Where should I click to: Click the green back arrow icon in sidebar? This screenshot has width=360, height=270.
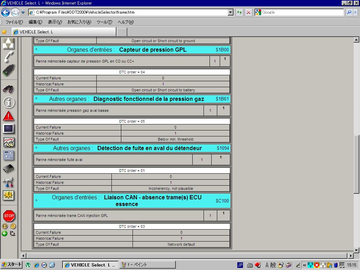(x=5, y=233)
